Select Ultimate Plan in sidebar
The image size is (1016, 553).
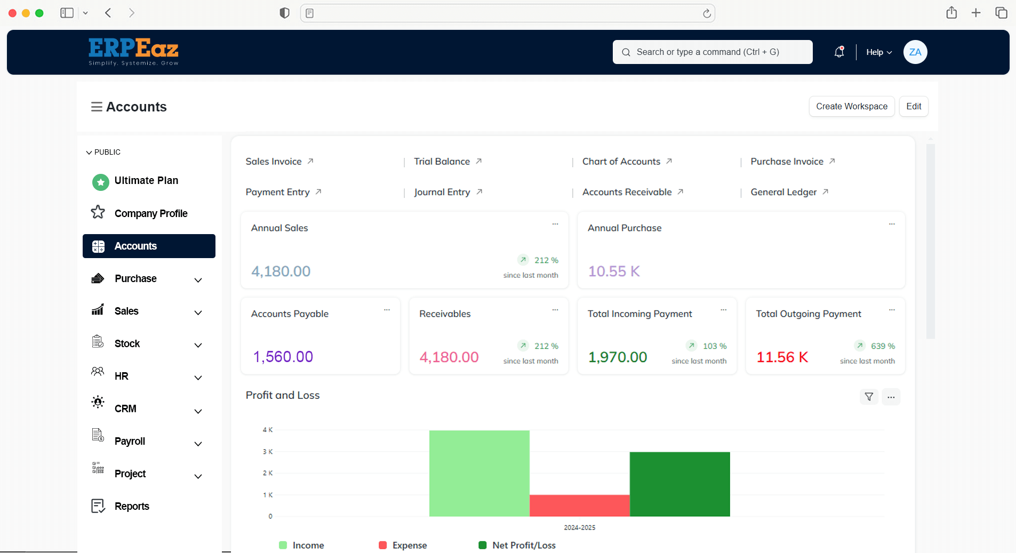(x=146, y=181)
